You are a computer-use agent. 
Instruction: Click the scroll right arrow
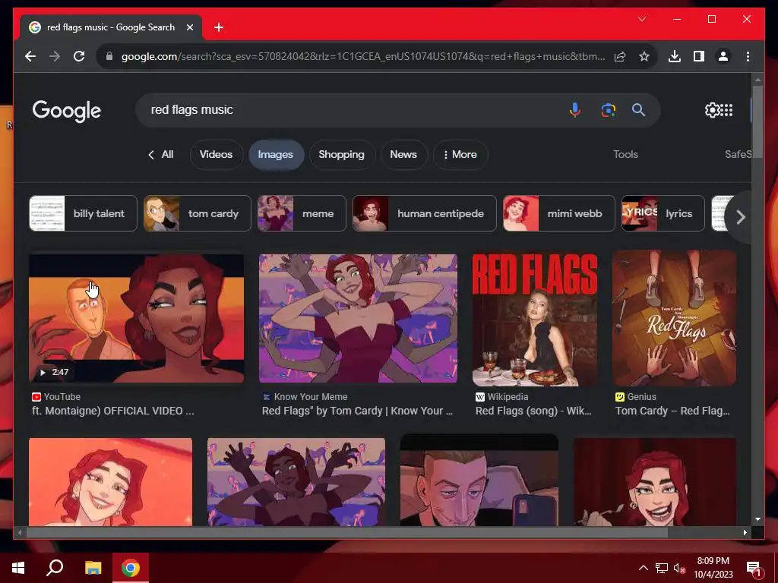(745, 532)
